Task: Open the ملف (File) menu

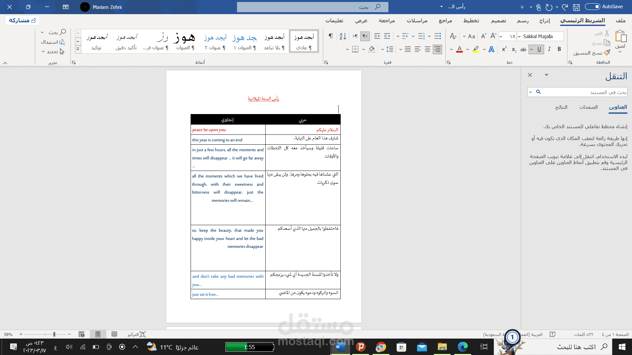Action: point(620,20)
